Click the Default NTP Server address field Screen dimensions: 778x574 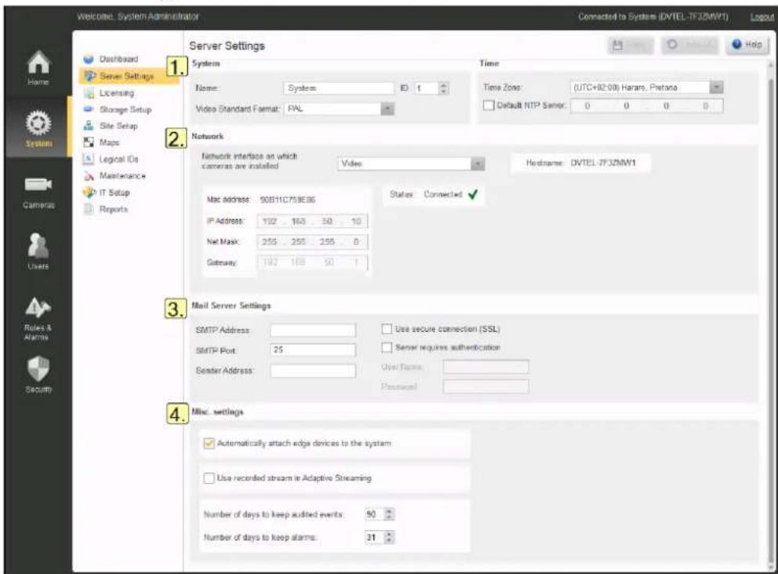coord(646,106)
